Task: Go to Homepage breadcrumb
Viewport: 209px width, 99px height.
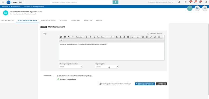Action: pos(5,7)
